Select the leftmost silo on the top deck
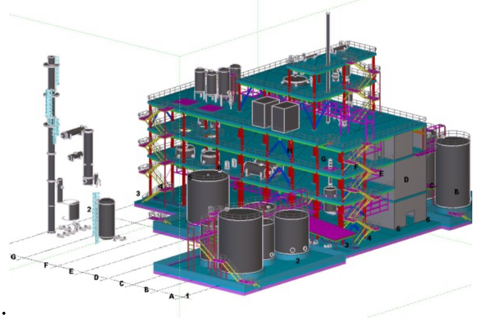Image resolution: width=491 pixels, height=319 pixels. (200, 81)
